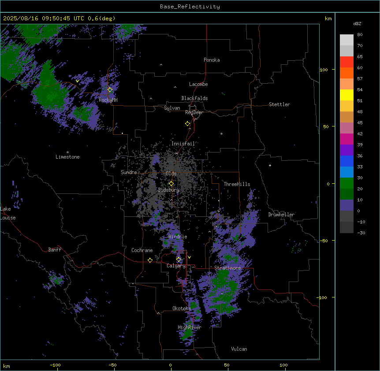Click the white caret marker northwest of Sylvan
This screenshot has width=380, height=371.
[x=151, y=99]
